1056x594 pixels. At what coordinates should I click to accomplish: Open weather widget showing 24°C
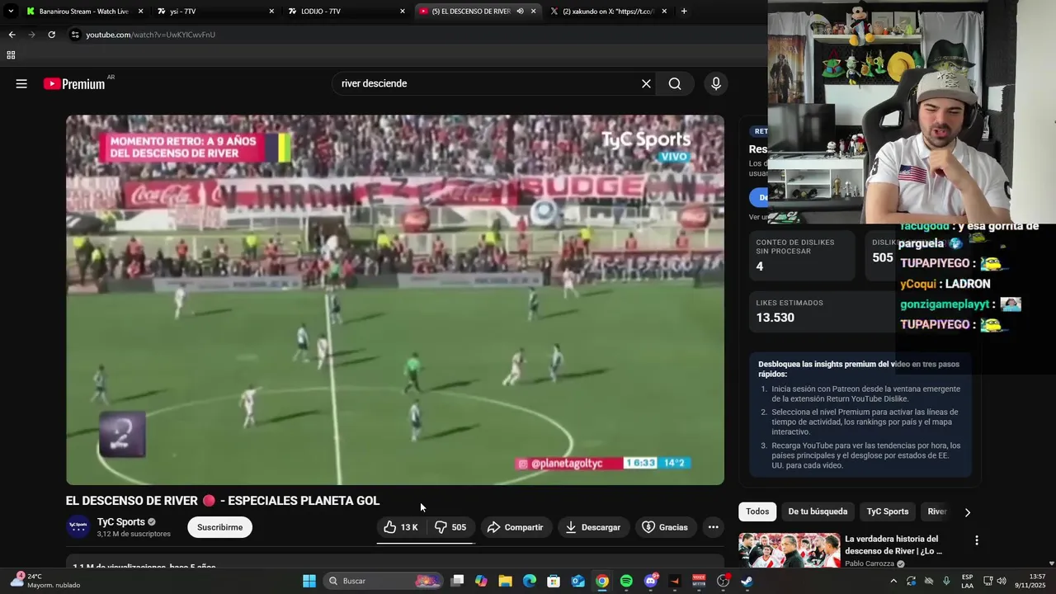click(45, 581)
